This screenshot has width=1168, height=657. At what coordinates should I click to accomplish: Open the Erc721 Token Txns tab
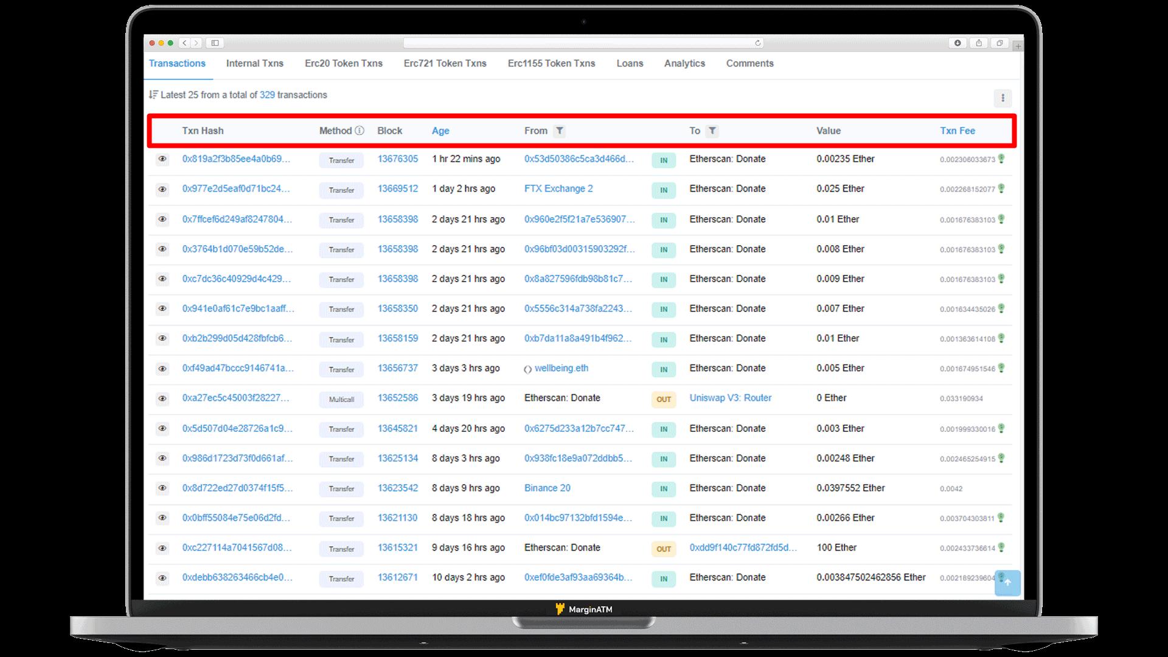(445, 63)
